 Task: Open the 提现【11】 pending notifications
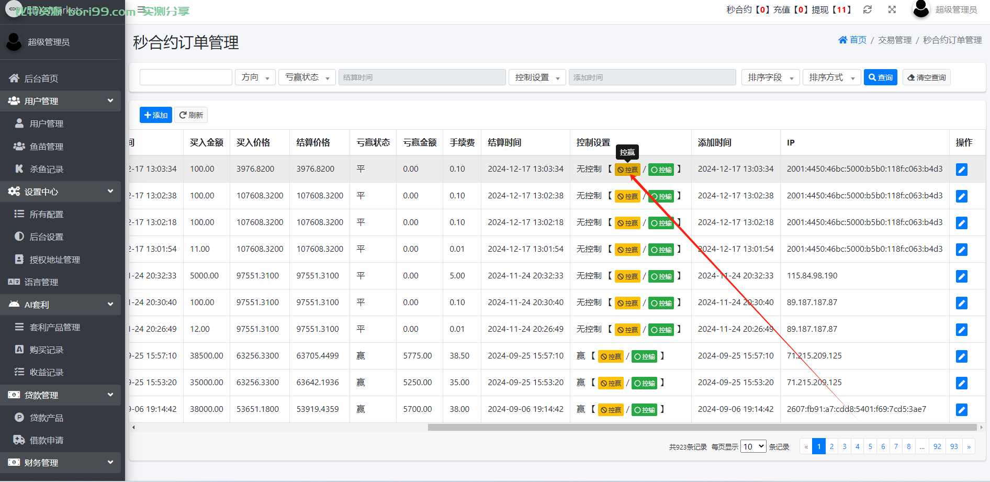pos(831,10)
